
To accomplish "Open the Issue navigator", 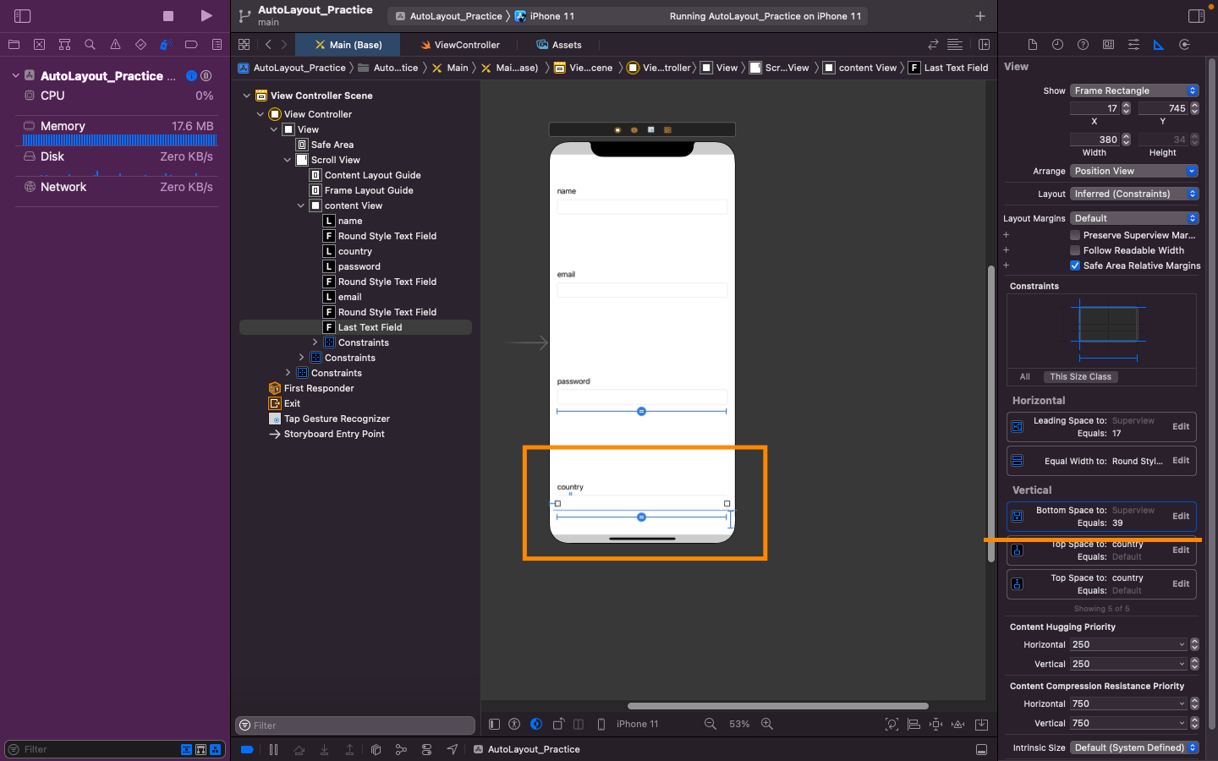I will pos(115,45).
